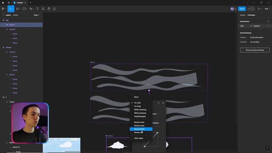Present the prototype with play icon
272x153 pixels.
(259, 9)
